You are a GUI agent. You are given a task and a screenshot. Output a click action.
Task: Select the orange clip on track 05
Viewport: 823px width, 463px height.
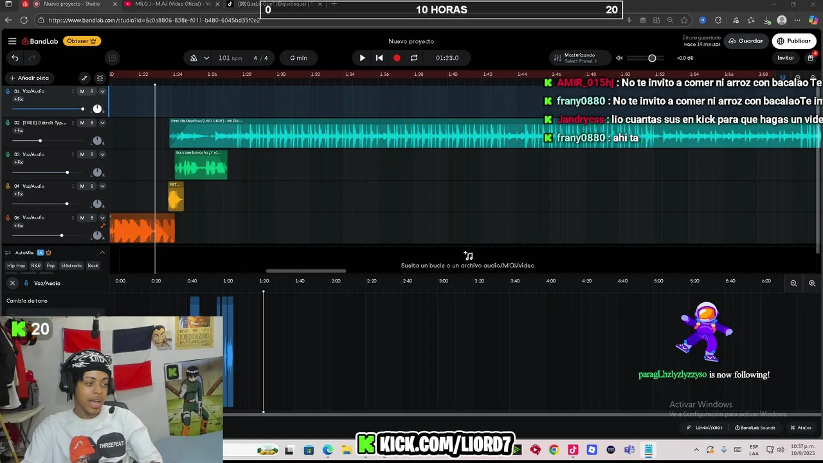pyautogui.click(x=142, y=228)
